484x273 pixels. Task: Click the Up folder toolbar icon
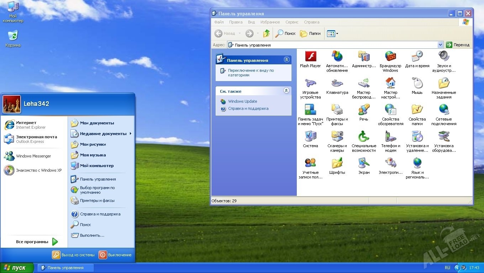tap(266, 33)
